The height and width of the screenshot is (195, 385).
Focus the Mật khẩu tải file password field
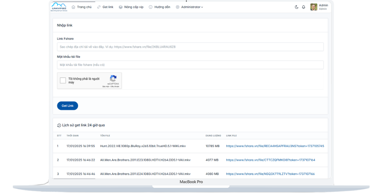click(x=190, y=65)
